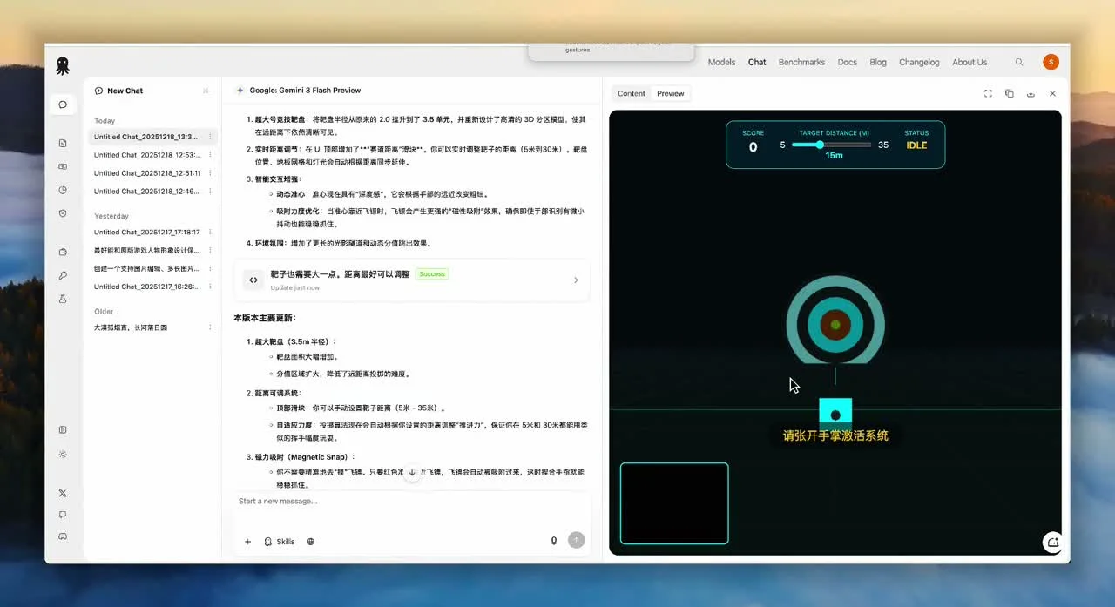Download the preview with the download icon

coord(1031,93)
